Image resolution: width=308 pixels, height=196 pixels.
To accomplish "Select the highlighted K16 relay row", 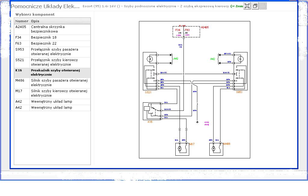I will [x=52, y=73].
